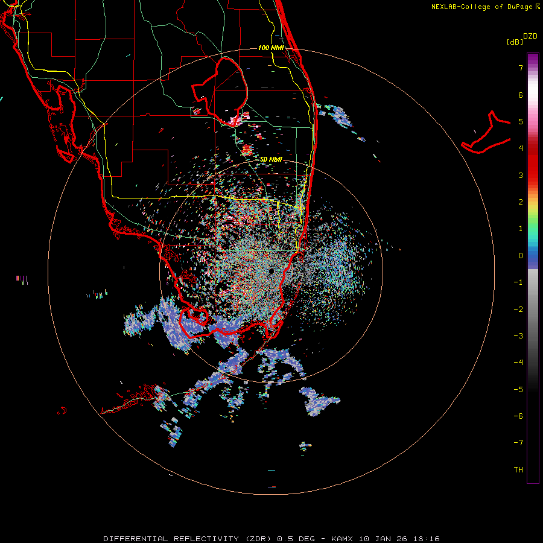Click the [dB] units label
The width and height of the screenshot is (543, 543).
[515, 42]
